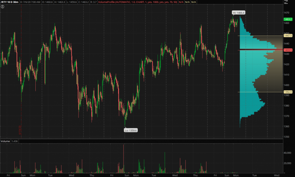Click the last yellow N/A value in header
The image size is (295, 177).
(x=193, y=2)
